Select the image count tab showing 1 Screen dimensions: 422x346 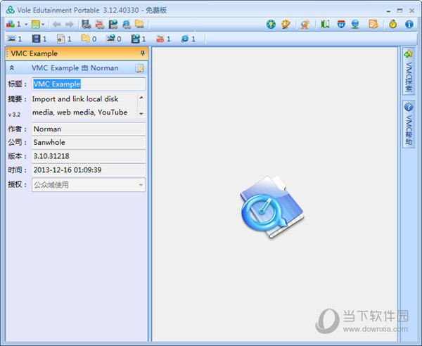click(14, 39)
